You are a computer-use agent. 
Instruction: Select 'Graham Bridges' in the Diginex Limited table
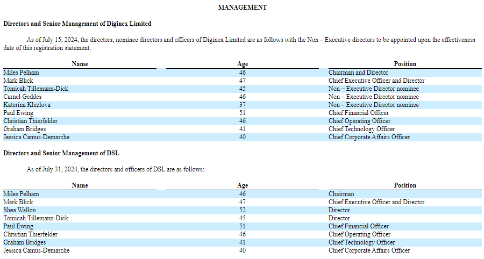(25, 129)
